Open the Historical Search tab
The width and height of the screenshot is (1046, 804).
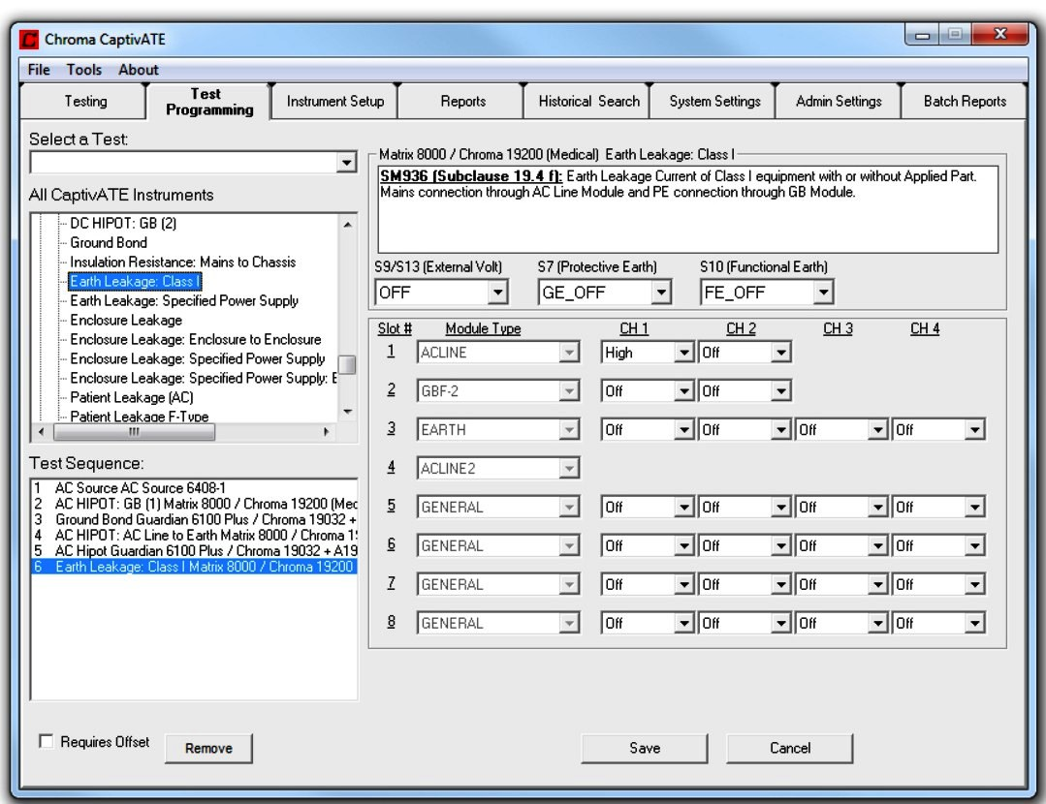(582, 101)
